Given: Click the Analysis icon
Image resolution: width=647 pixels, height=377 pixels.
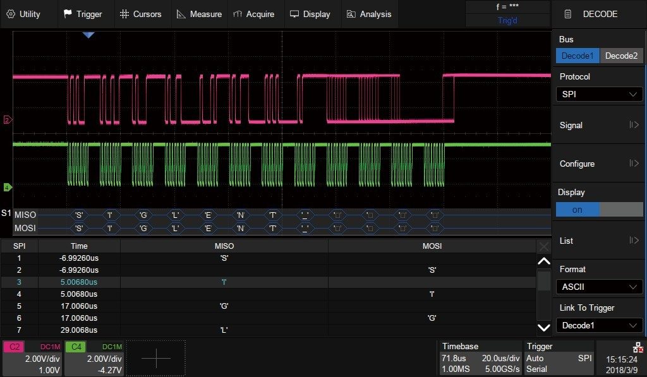Looking at the screenshot, I should 351,14.
